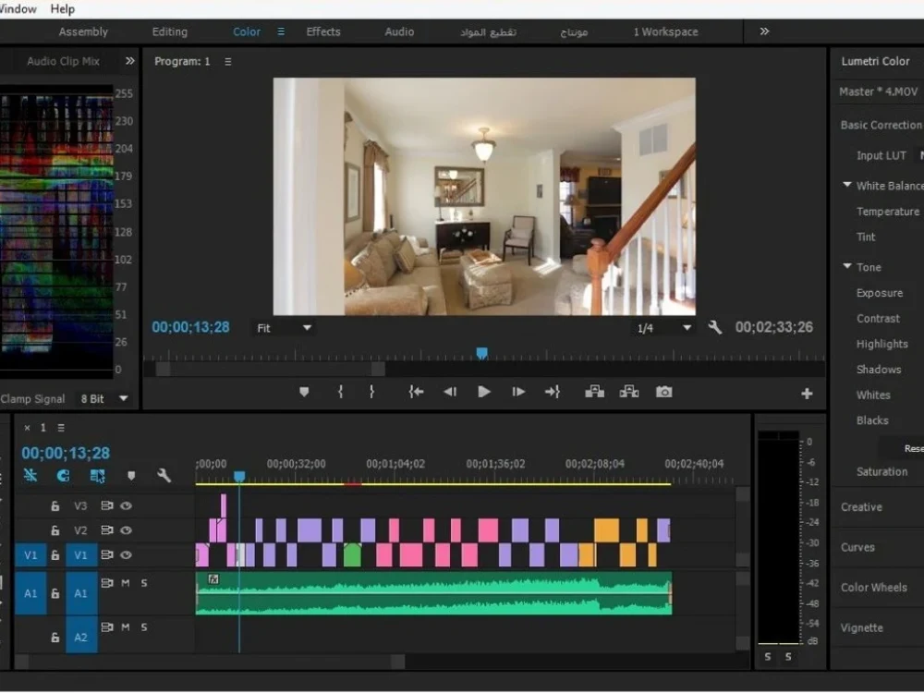Open the 8 Bit scope dropdown
Screen dimensions: 924x693
[104, 399]
